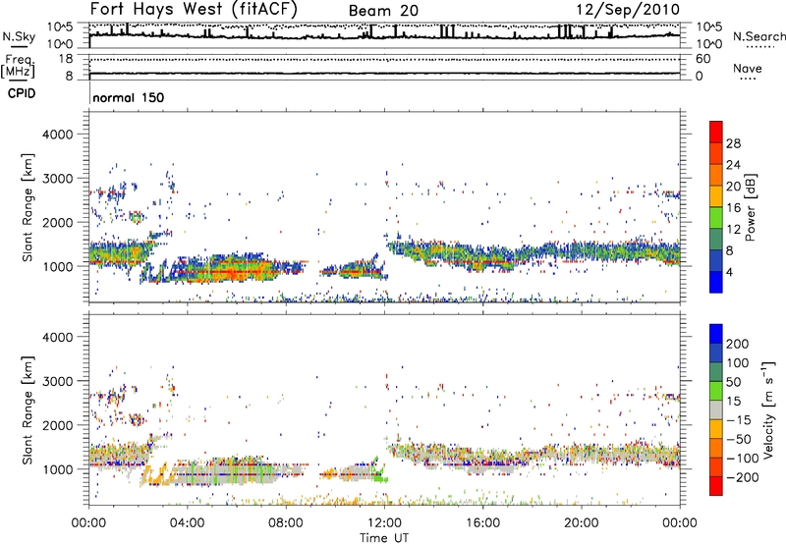
Task: Click the "04:00" time tick label
Action: pyautogui.click(x=188, y=523)
